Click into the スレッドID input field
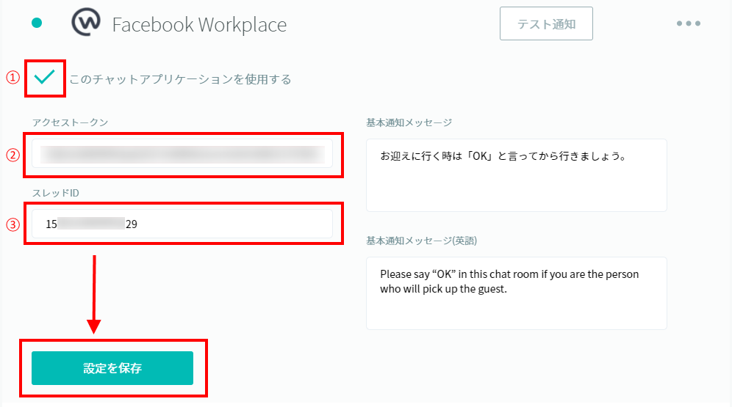 (182, 224)
